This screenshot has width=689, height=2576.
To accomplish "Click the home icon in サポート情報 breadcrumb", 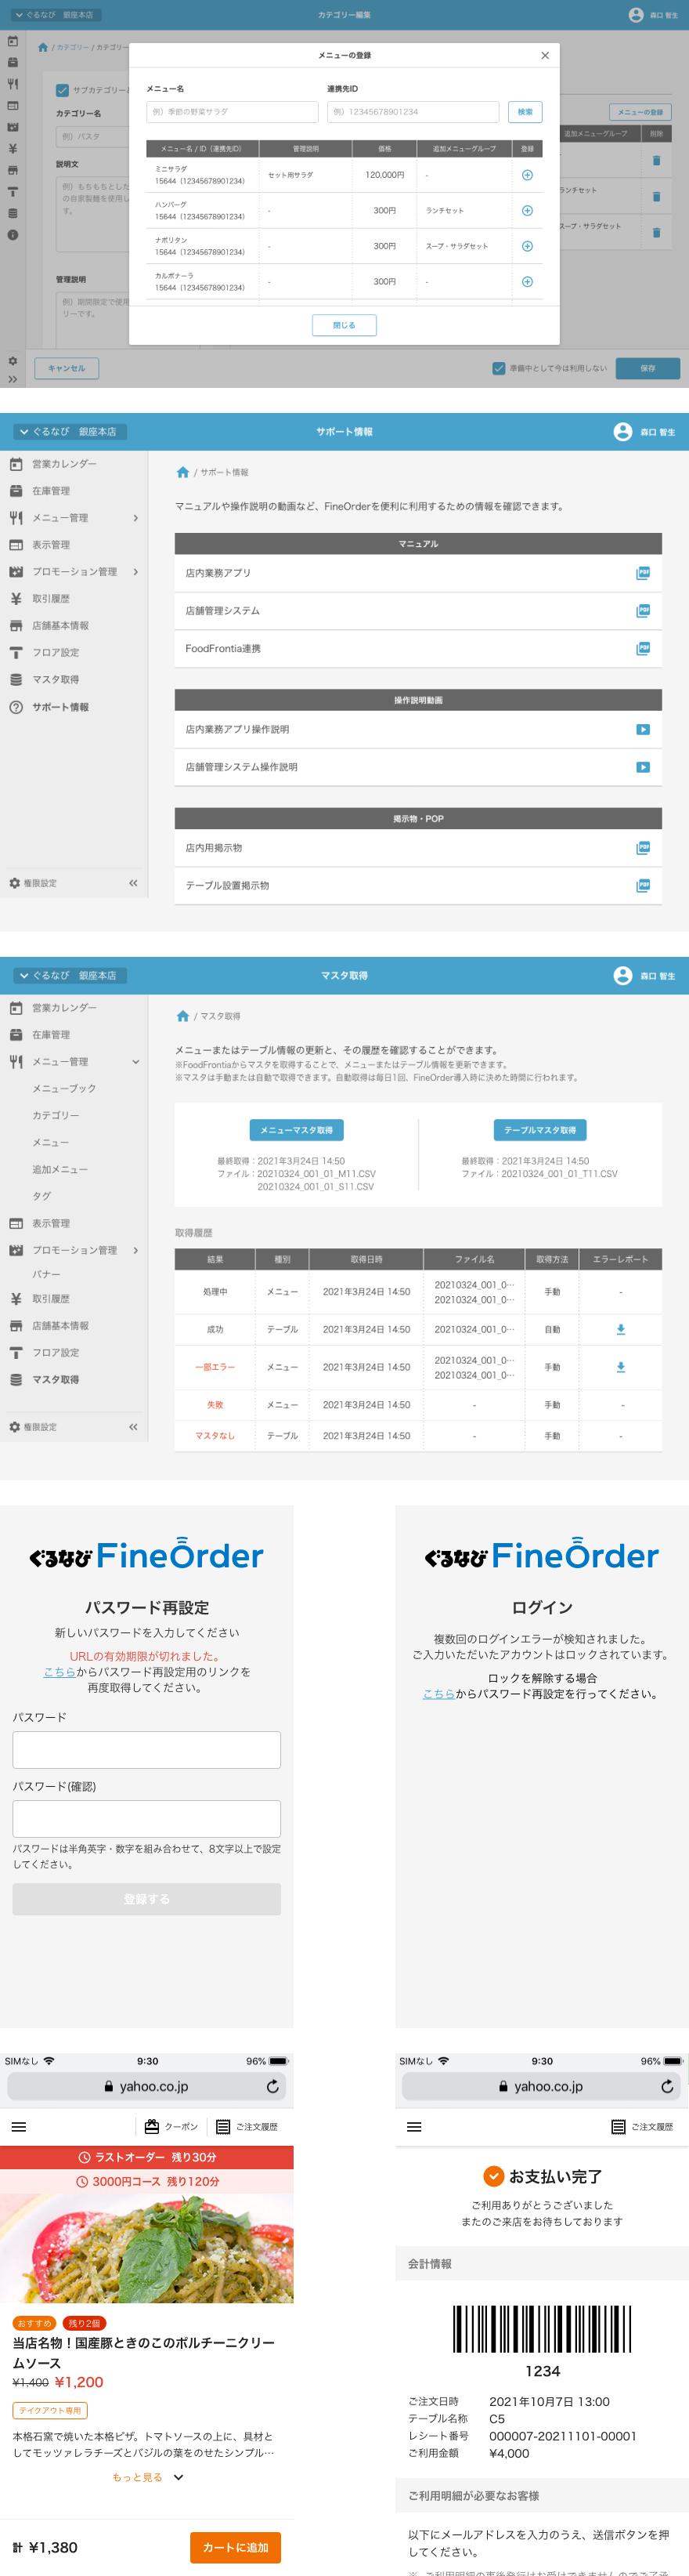I will (x=182, y=472).
